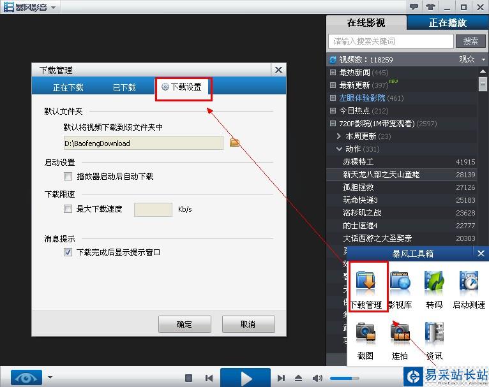Expand the 本周更新 subcategory
This screenshot has height=387, width=489.
point(339,136)
